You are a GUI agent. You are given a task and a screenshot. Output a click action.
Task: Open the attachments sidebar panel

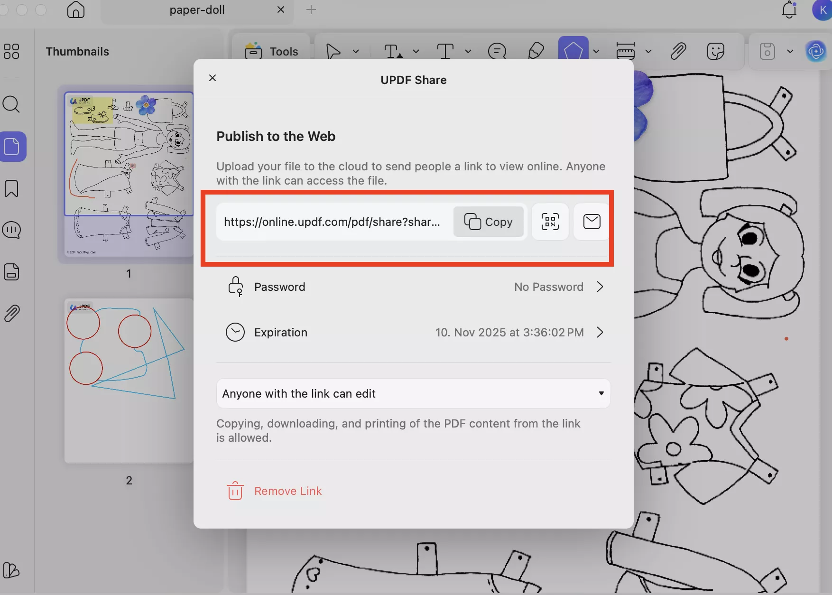point(11,314)
